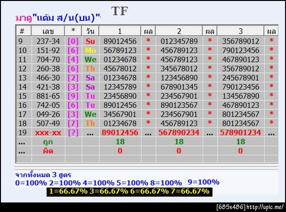This screenshot has height=212, width=286.
Task: Click the number "466-30"
Action: [x=48, y=78]
